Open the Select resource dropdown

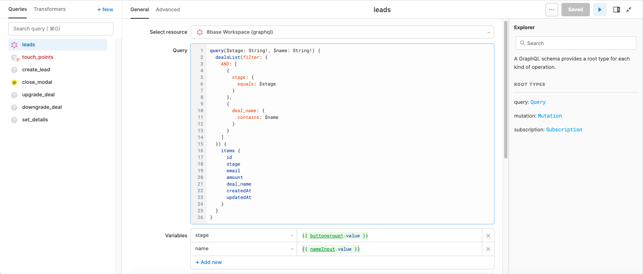click(342, 32)
